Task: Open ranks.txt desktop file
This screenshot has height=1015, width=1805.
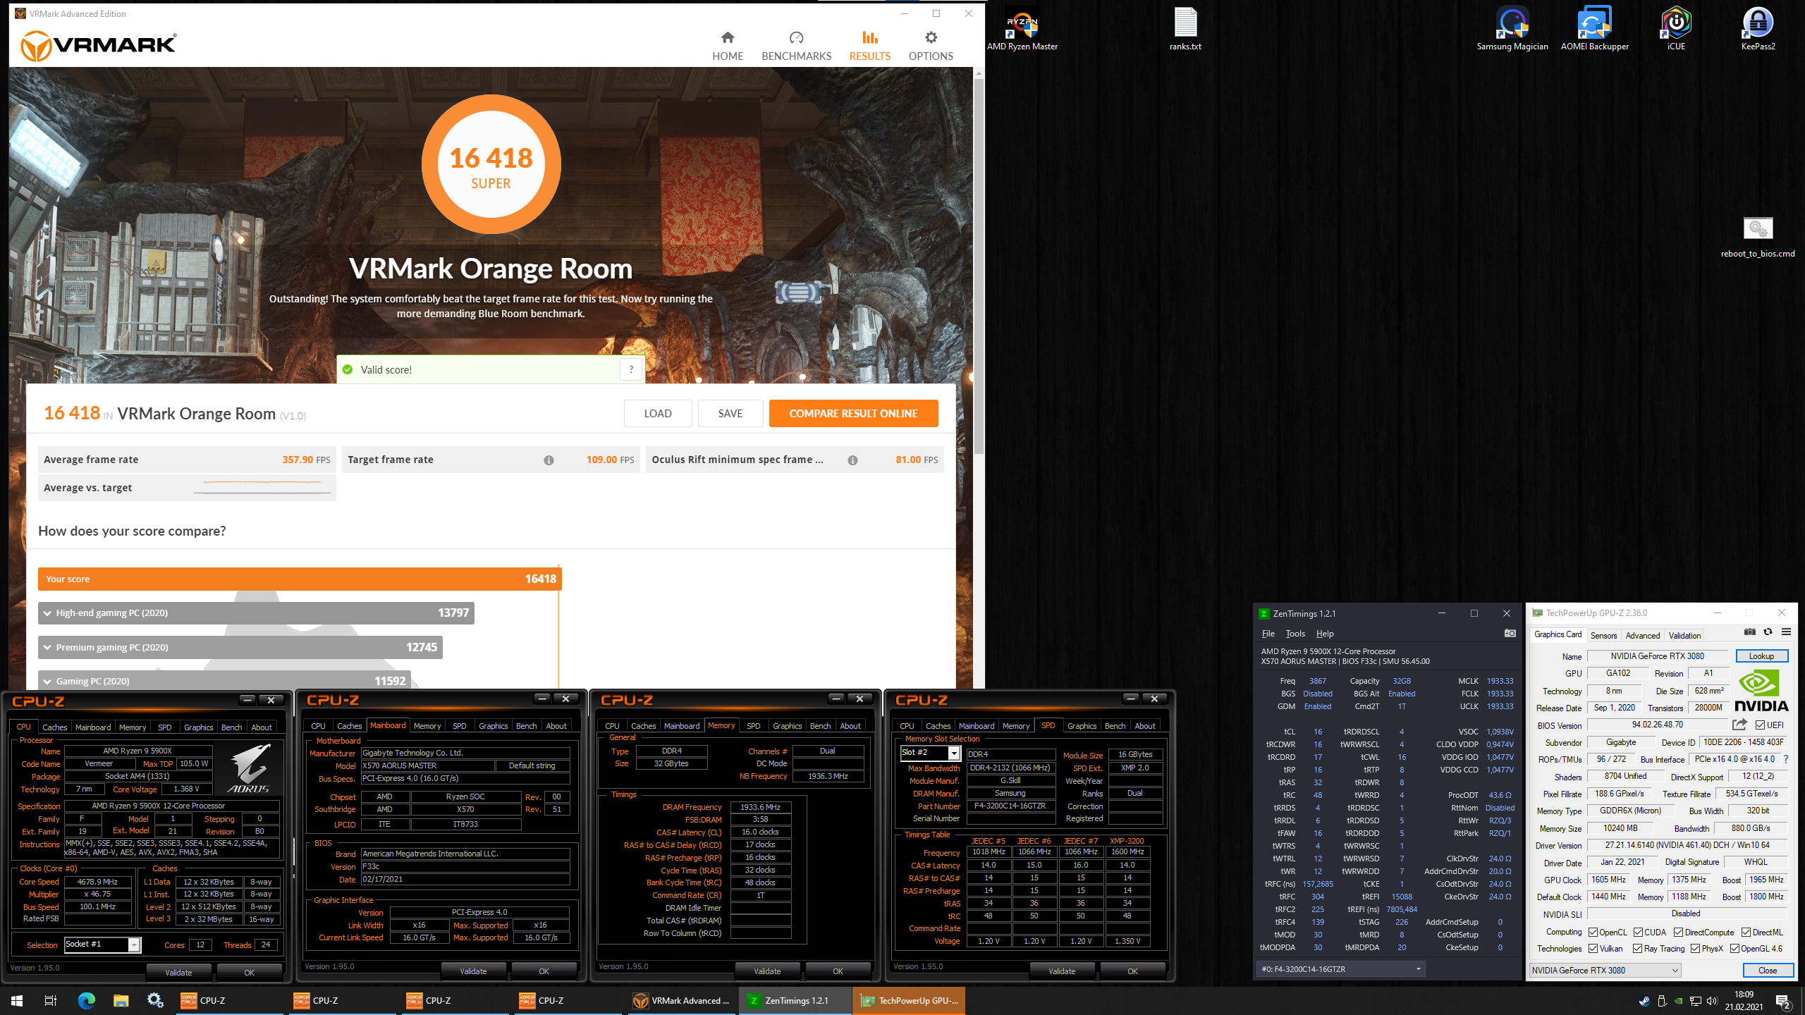Action: (1185, 30)
